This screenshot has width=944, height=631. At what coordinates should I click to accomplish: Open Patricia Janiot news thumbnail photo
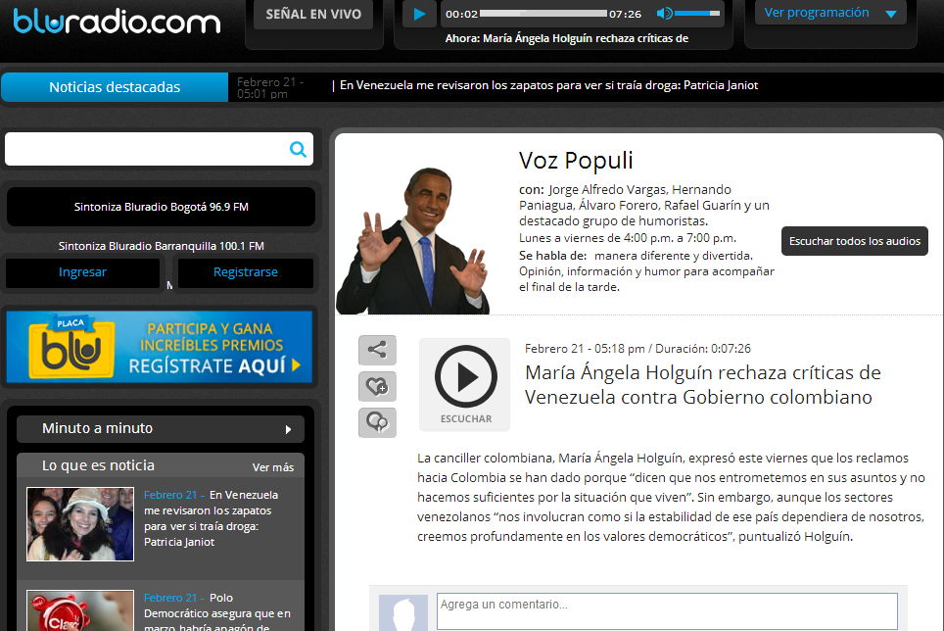(x=80, y=524)
